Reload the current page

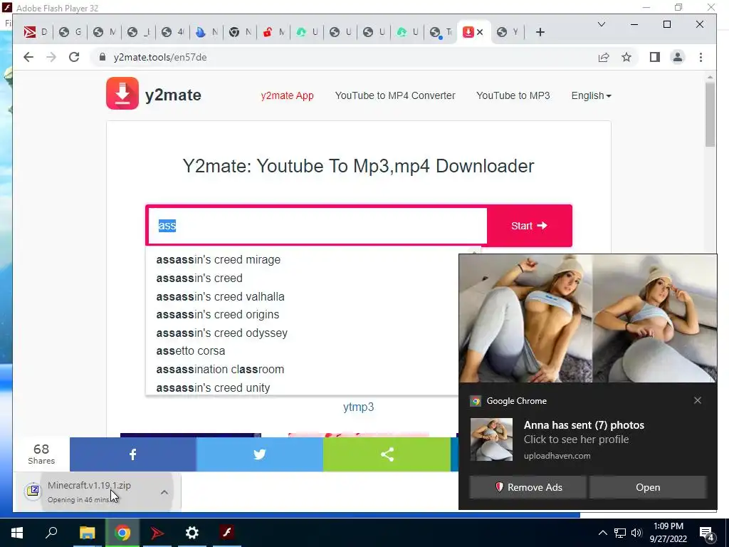[x=74, y=57]
